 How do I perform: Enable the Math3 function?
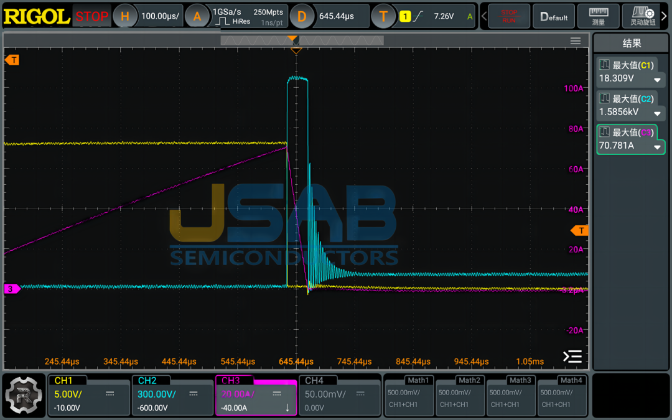click(x=511, y=395)
